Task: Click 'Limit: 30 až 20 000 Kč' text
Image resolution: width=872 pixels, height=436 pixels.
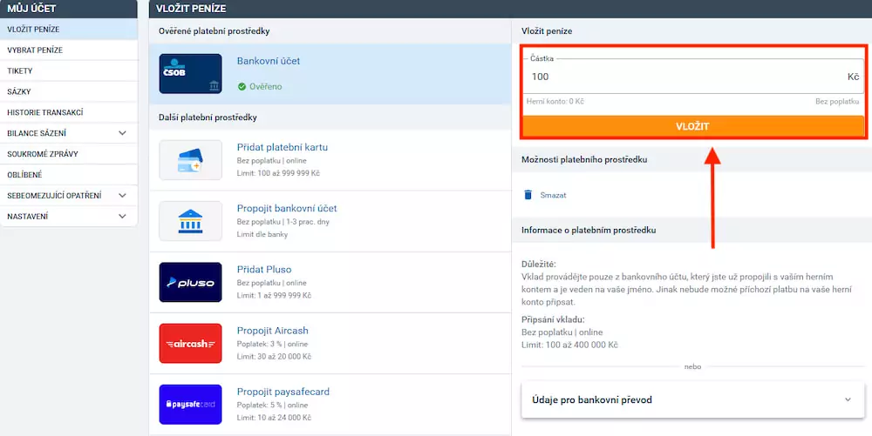Action: [274, 356]
